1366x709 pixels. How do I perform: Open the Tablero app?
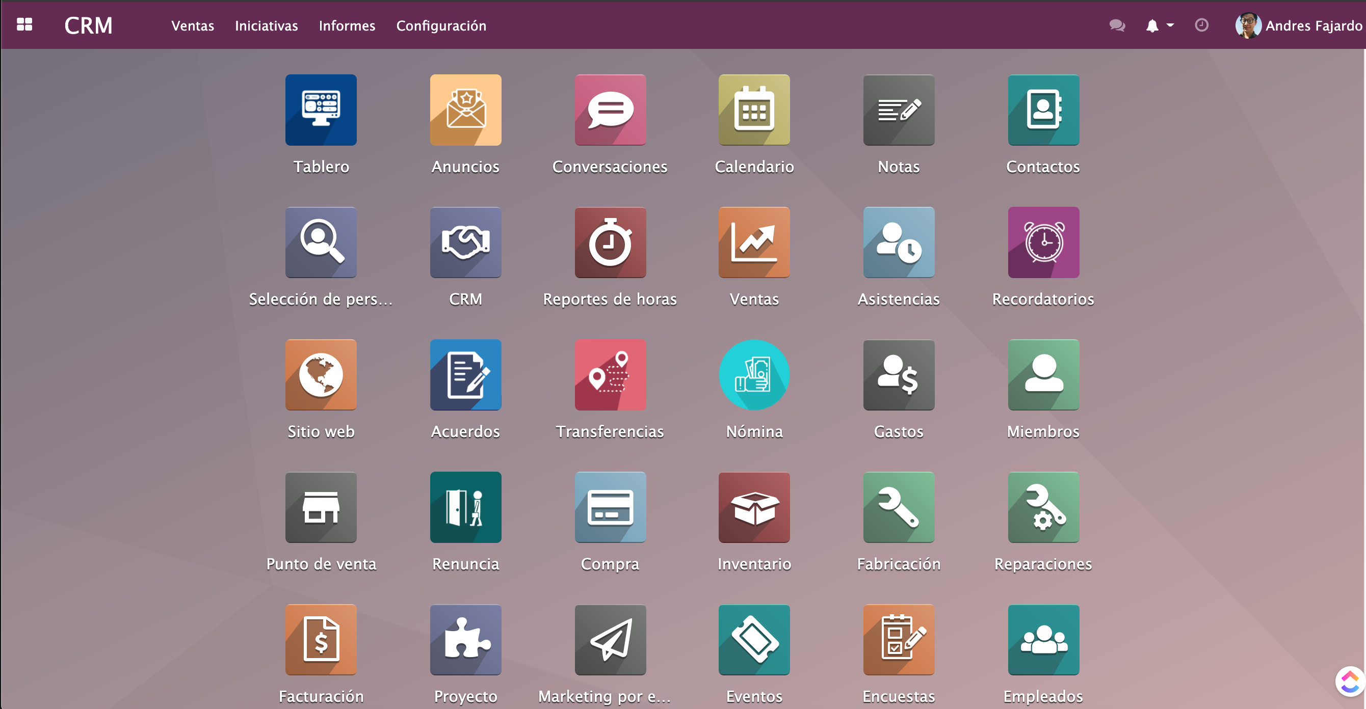tap(321, 110)
